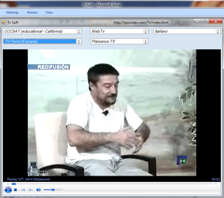This screenshot has height=198, width=224.
Task: Click the rewind icon on seek bar
Action: point(8,184)
